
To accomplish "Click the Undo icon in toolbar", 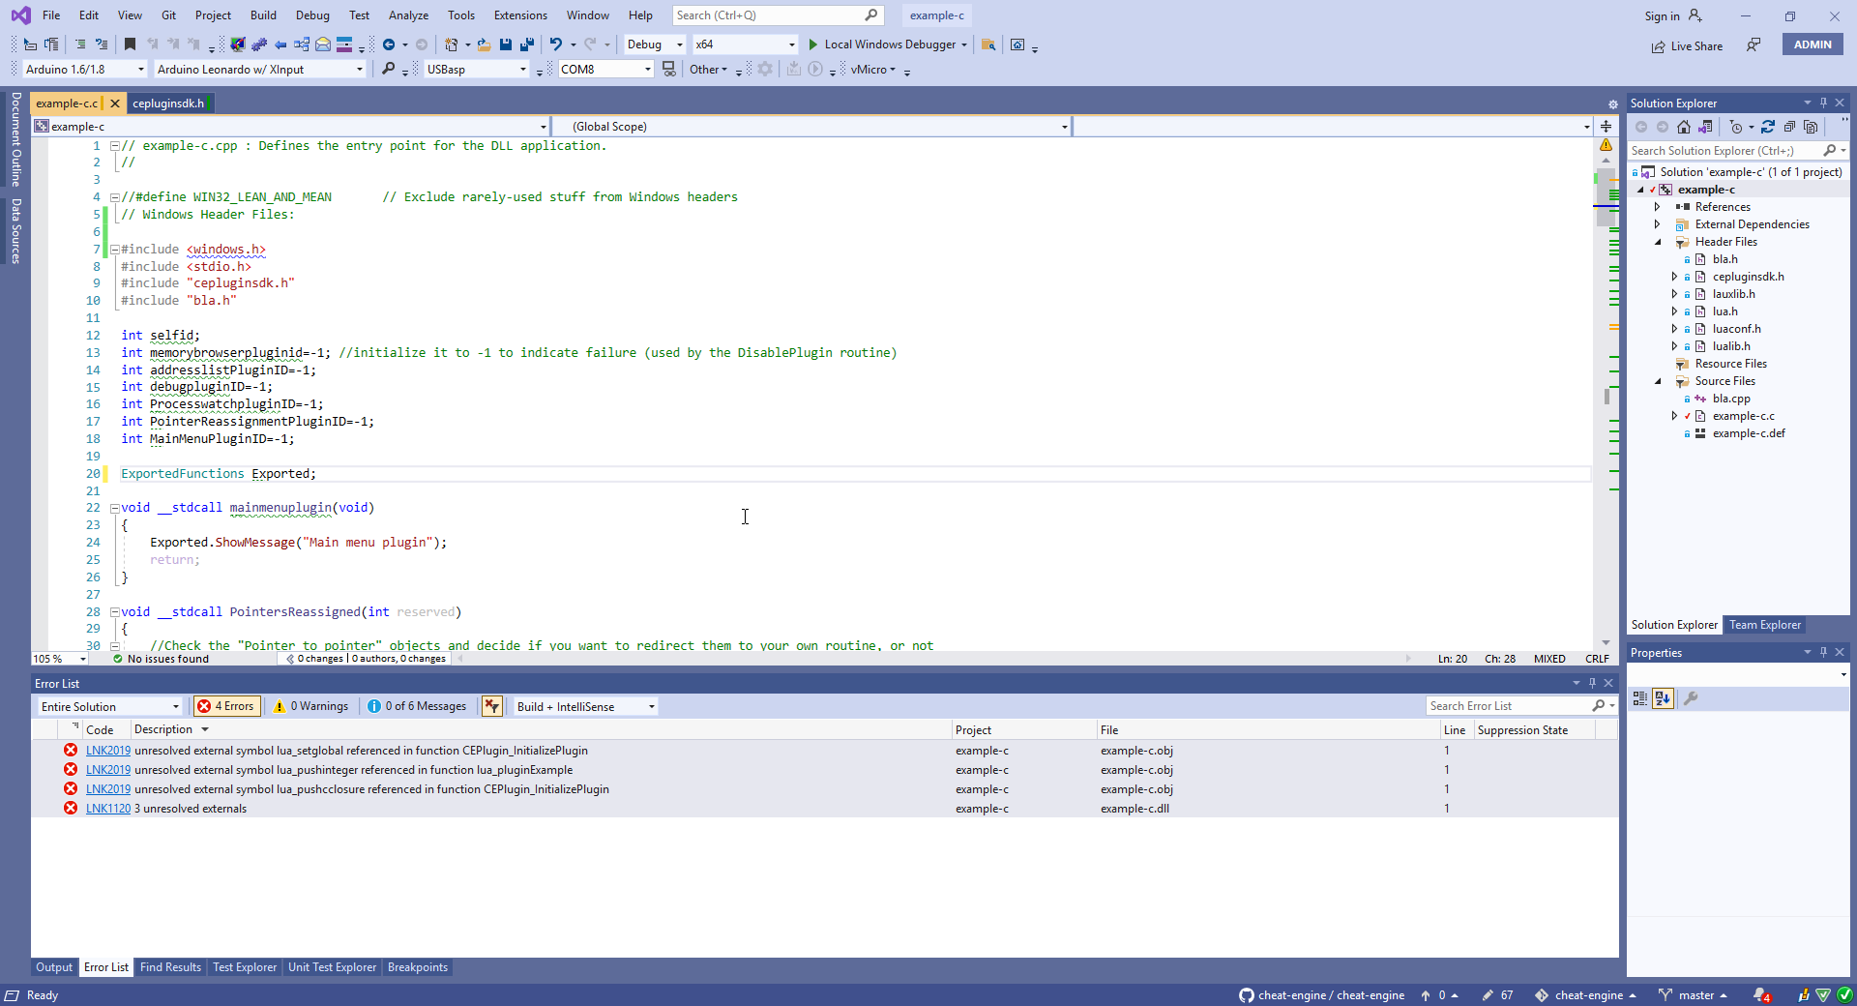I will (555, 44).
